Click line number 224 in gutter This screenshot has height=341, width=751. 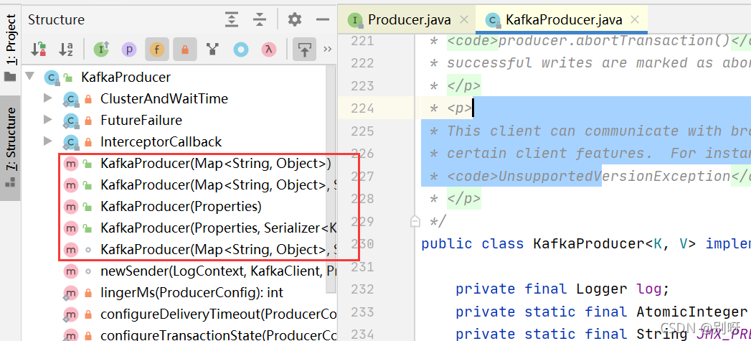click(x=362, y=108)
